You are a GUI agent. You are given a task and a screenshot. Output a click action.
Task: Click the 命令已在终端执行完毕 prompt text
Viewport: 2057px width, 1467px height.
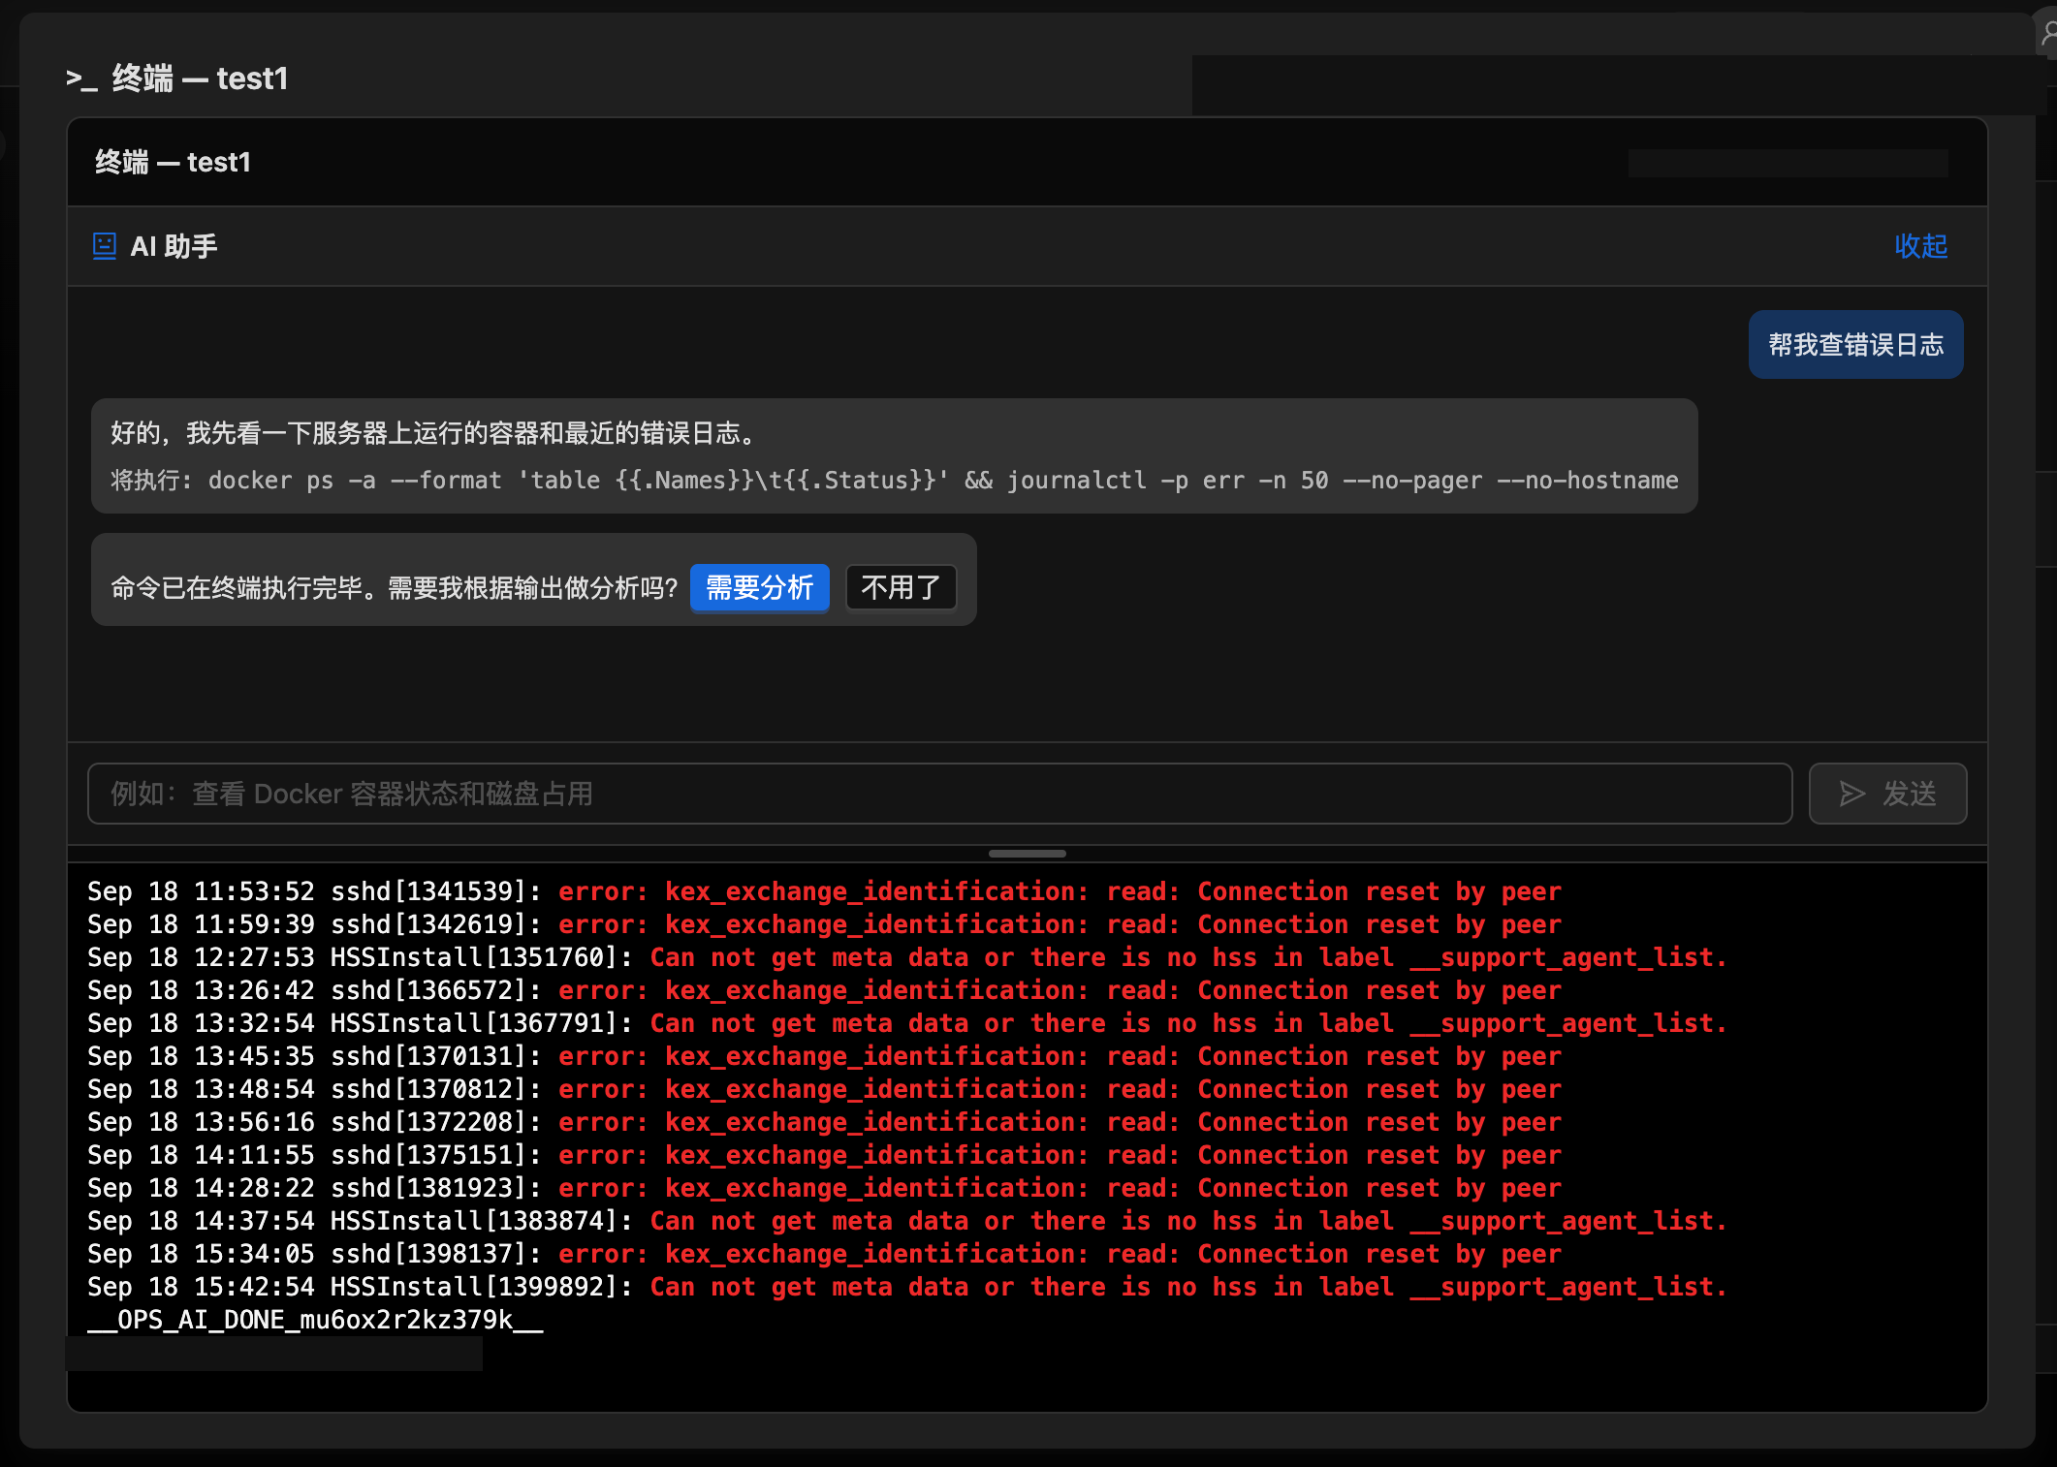[x=394, y=588]
